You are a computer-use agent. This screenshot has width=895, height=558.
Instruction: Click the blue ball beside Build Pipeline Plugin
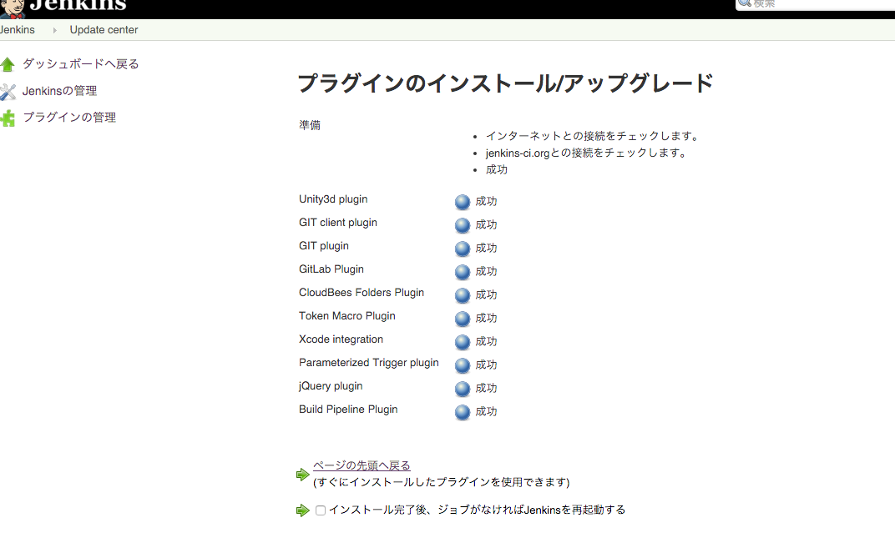pyautogui.click(x=463, y=412)
